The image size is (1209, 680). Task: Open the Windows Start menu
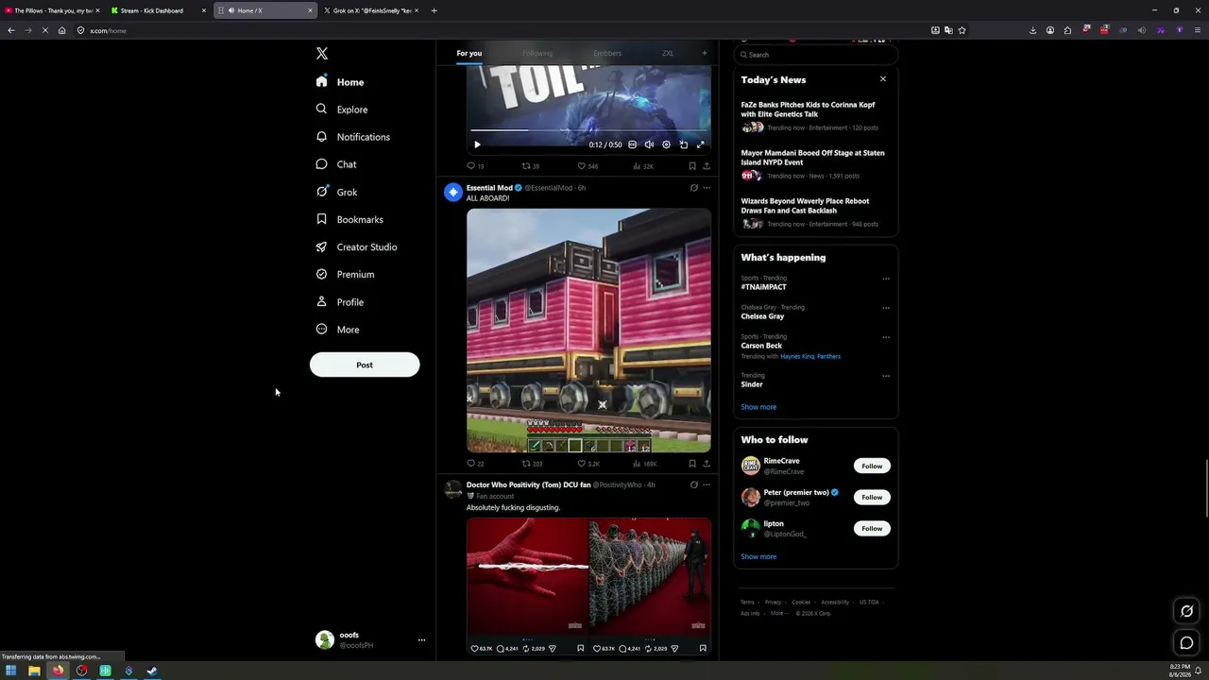(11, 671)
